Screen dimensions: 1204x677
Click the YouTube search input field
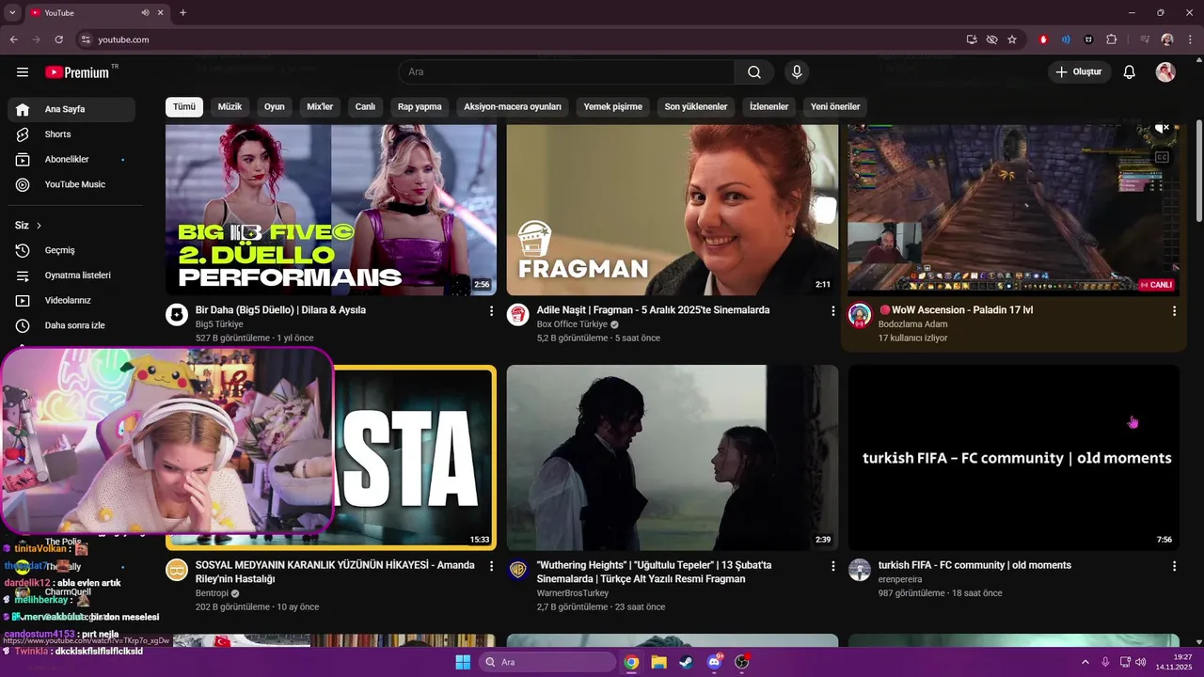[566, 72]
